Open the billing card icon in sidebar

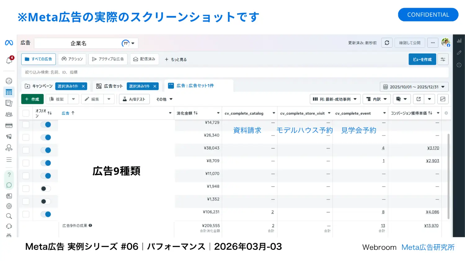tap(9, 126)
